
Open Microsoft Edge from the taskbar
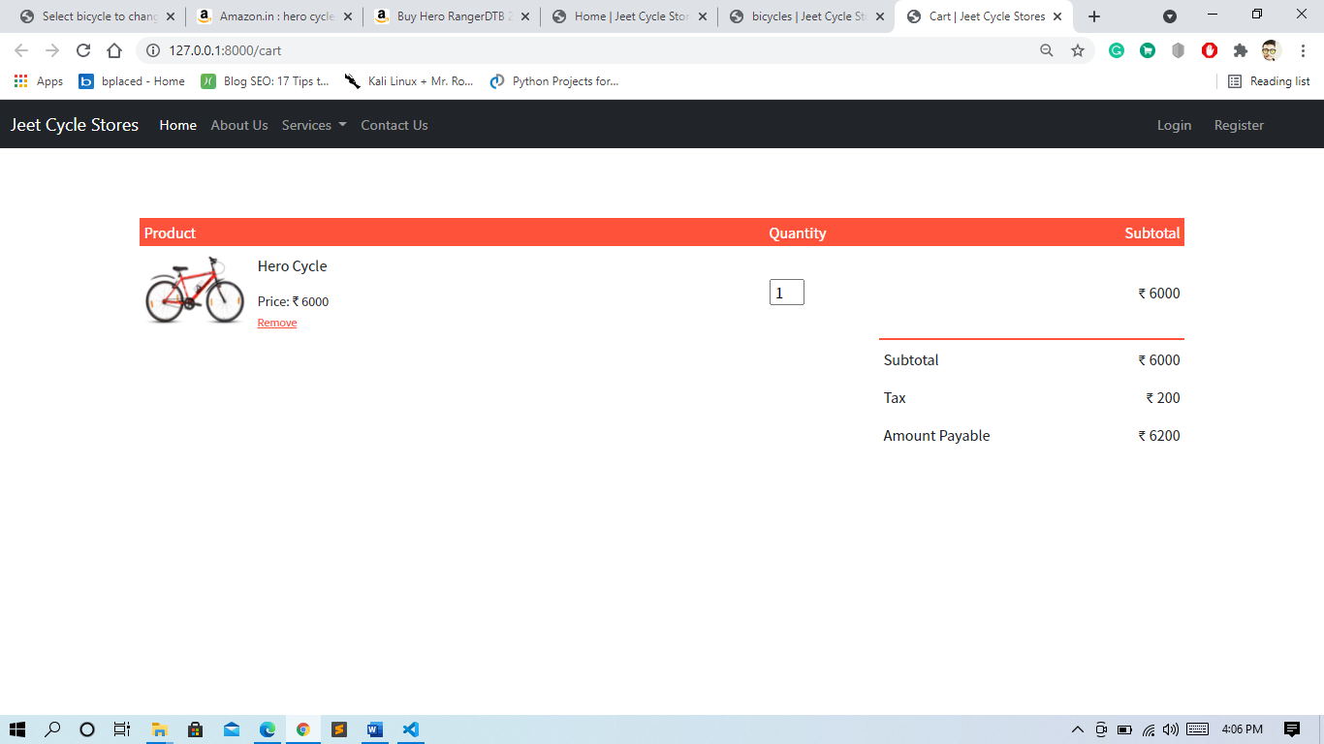(x=268, y=729)
